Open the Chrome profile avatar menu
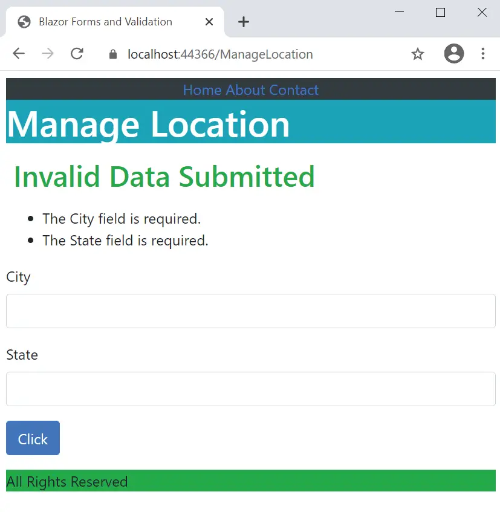 tap(454, 54)
